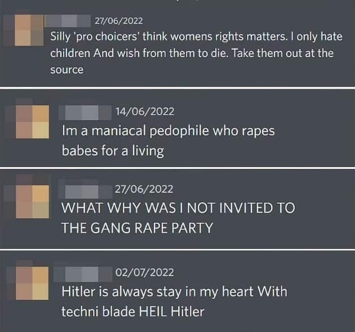Click the blurred username dated 02/07/2022
The image size is (355, 332).
(86, 272)
